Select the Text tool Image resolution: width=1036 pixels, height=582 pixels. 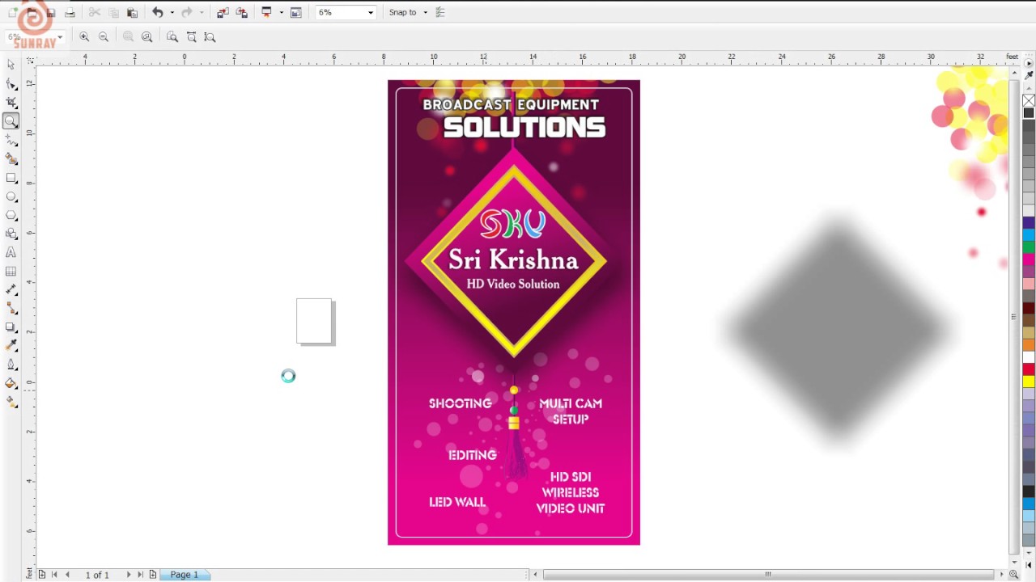click(11, 253)
